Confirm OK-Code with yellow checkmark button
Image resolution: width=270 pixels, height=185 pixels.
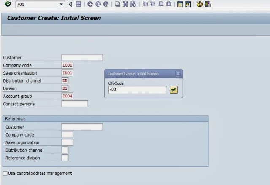tap(173, 90)
